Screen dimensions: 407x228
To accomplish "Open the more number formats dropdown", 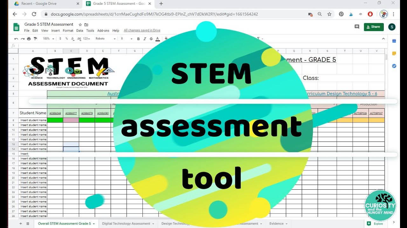I will pyautogui.click(x=86, y=39).
